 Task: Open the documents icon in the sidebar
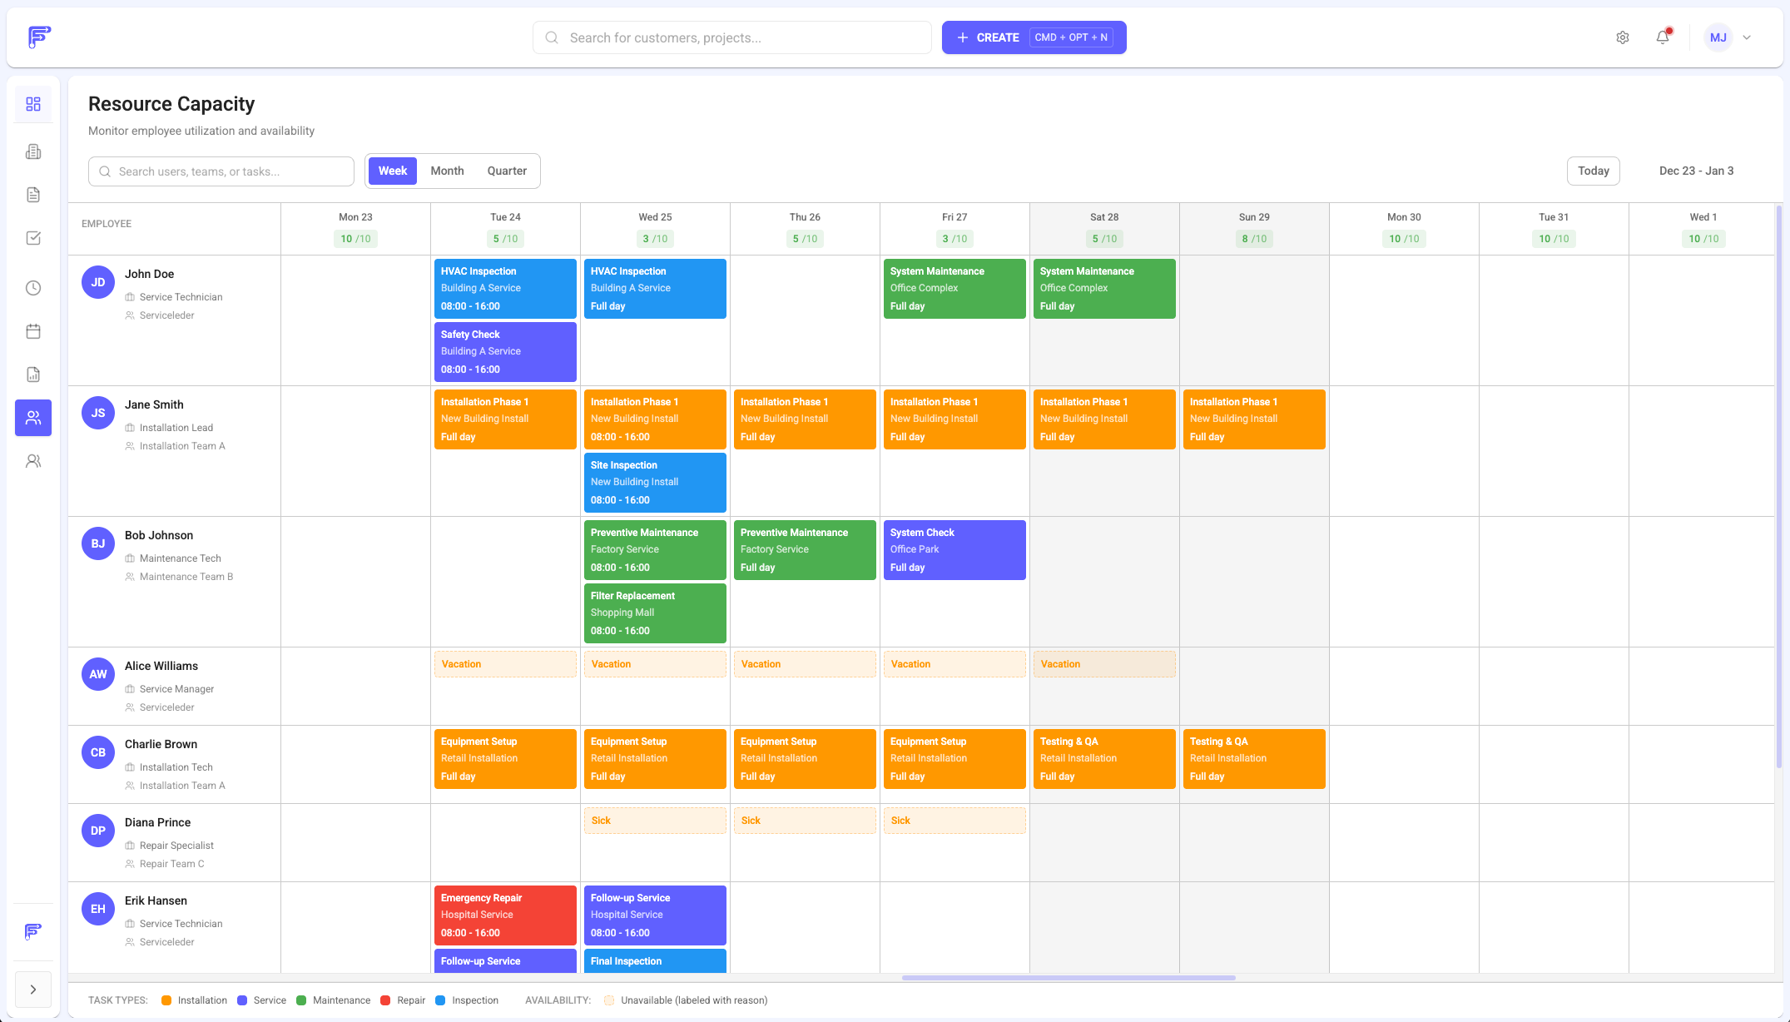[x=33, y=194]
